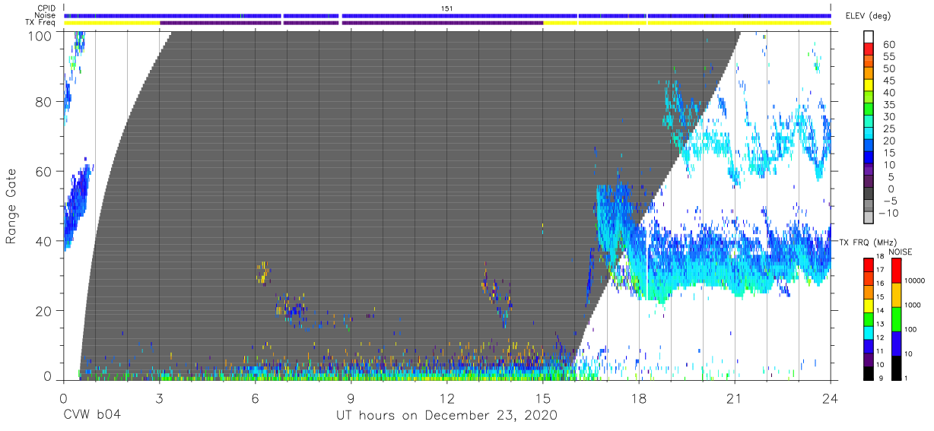The width and height of the screenshot is (934, 431).
Task: Click x-axis hour tick label 18
Action: 639,398
